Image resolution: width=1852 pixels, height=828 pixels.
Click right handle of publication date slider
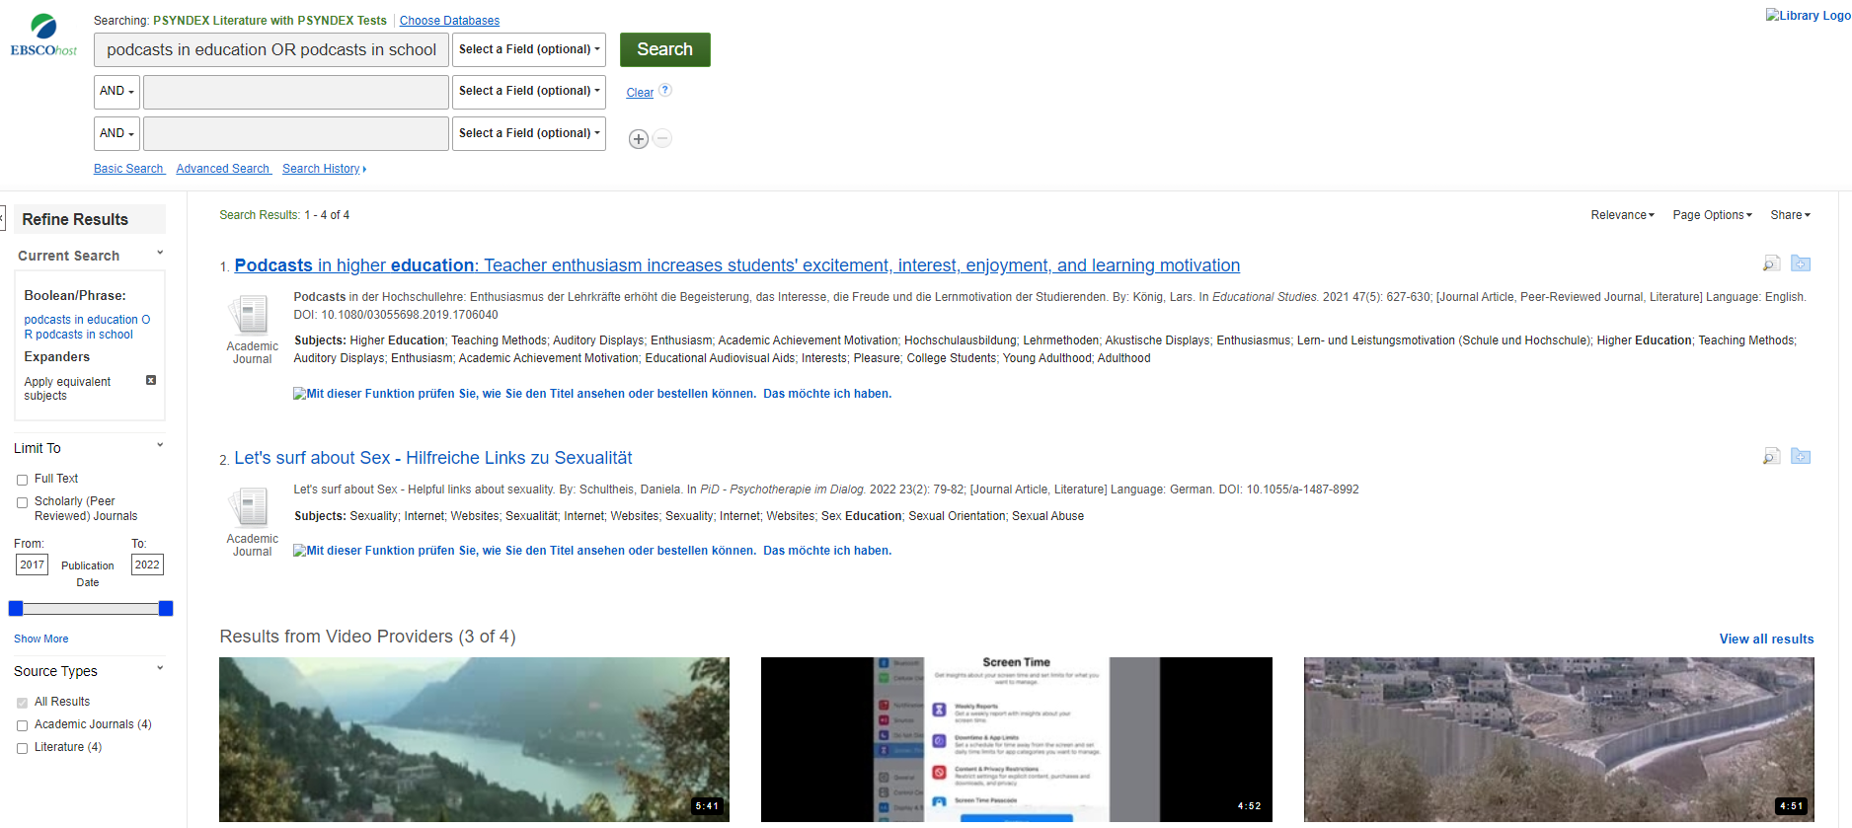coord(166,609)
